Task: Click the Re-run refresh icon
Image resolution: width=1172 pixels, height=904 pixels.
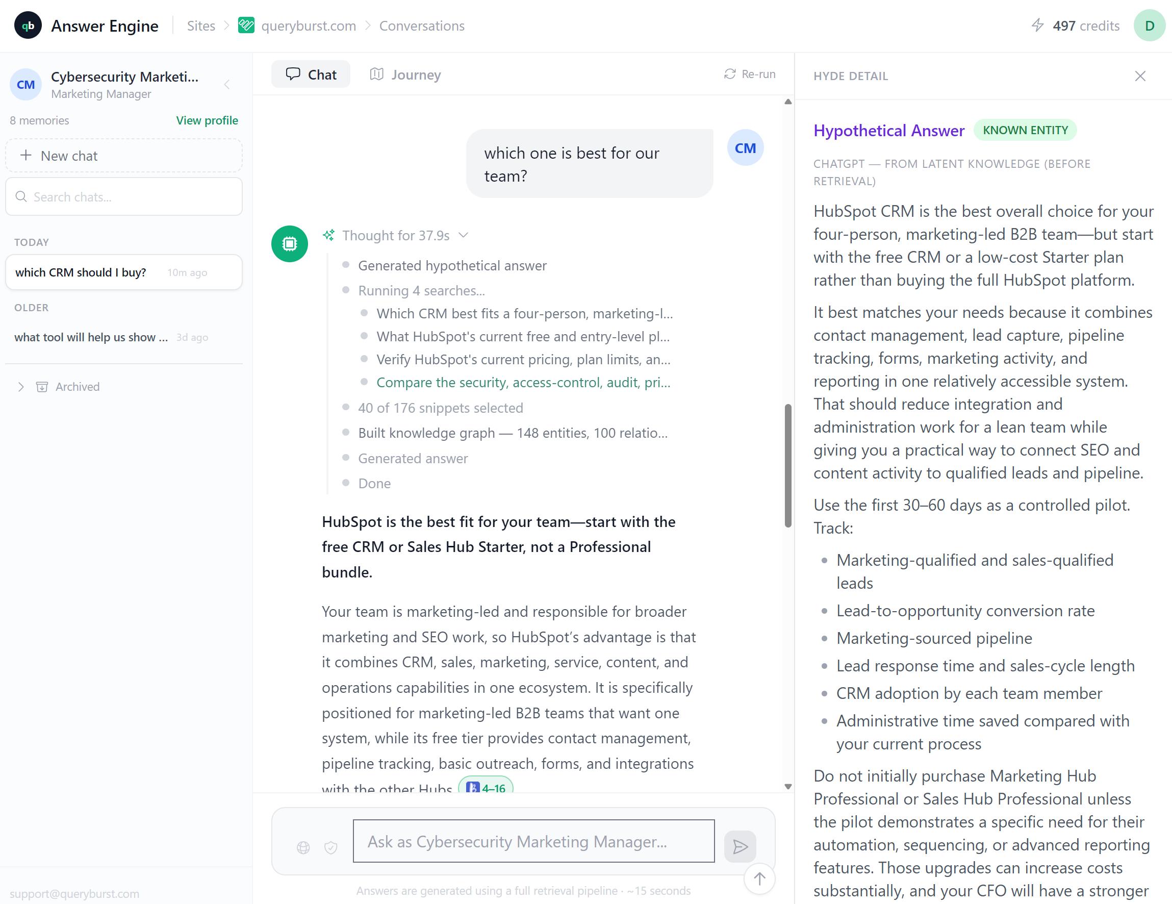Action: [x=729, y=74]
